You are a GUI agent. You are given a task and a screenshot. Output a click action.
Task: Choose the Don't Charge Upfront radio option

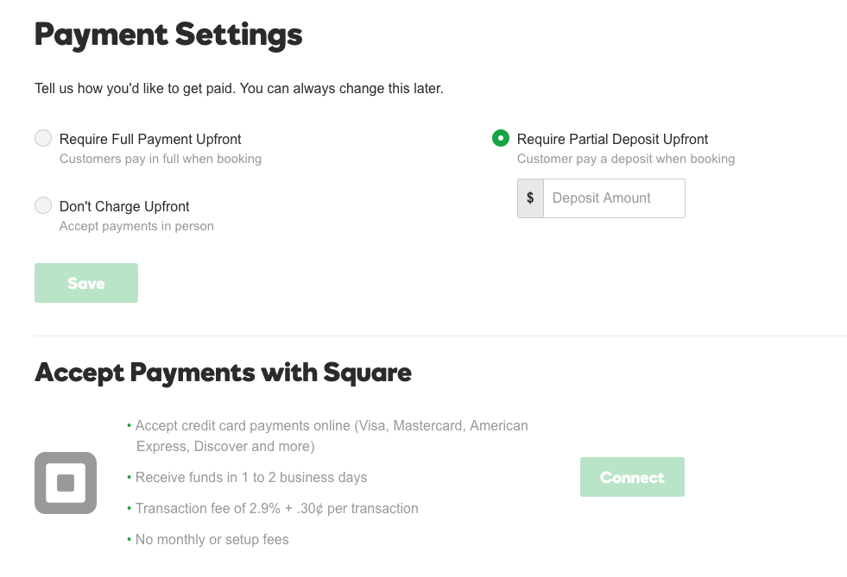click(43, 205)
